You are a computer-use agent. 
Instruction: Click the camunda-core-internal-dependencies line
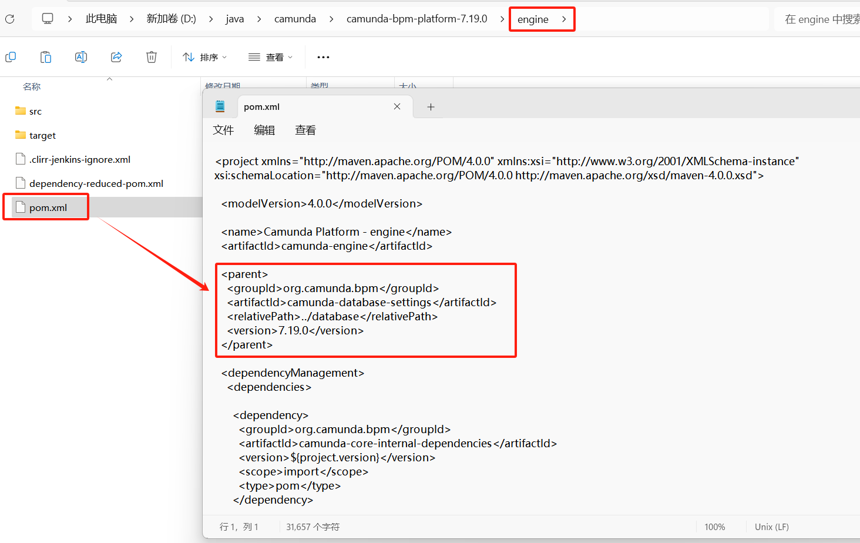(398, 444)
